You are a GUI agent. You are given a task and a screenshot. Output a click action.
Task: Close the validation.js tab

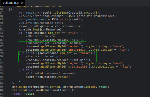(x=22, y=3)
